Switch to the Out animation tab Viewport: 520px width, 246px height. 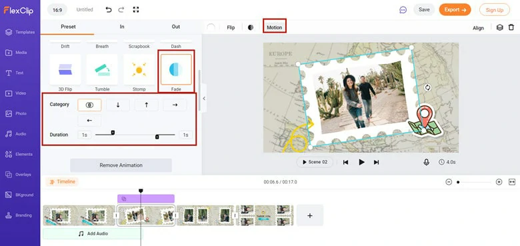pyautogui.click(x=176, y=27)
